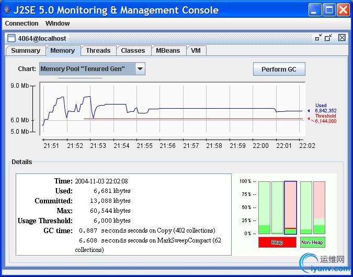Open the VM tab
353x277 pixels.
pyautogui.click(x=196, y=51)
